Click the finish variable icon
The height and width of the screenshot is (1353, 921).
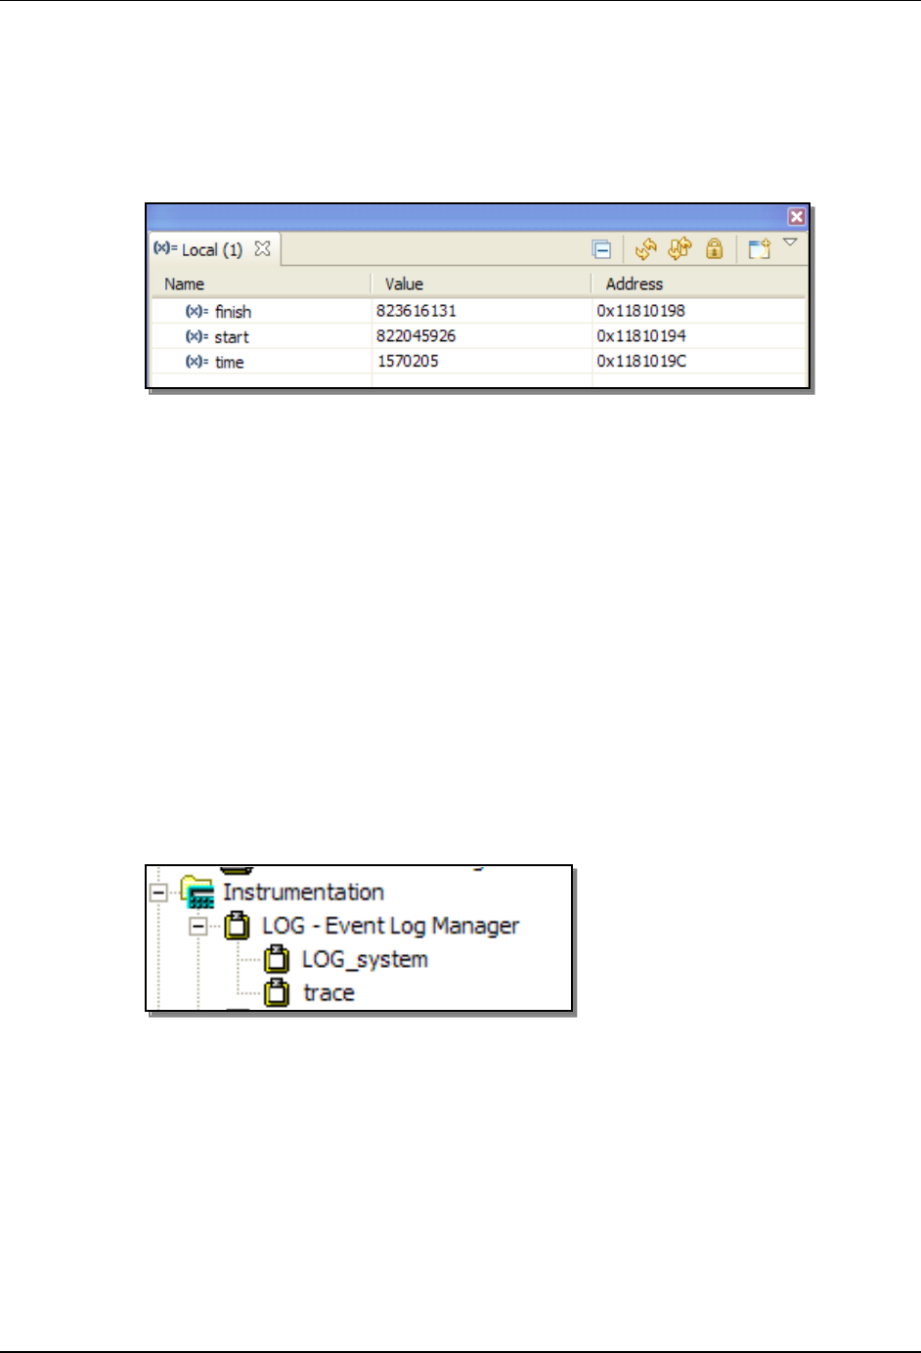tap(197, 311)
